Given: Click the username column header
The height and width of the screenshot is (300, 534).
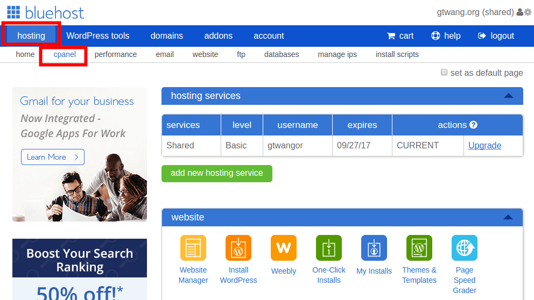Looking at the screenshot, I should [298, 125].
